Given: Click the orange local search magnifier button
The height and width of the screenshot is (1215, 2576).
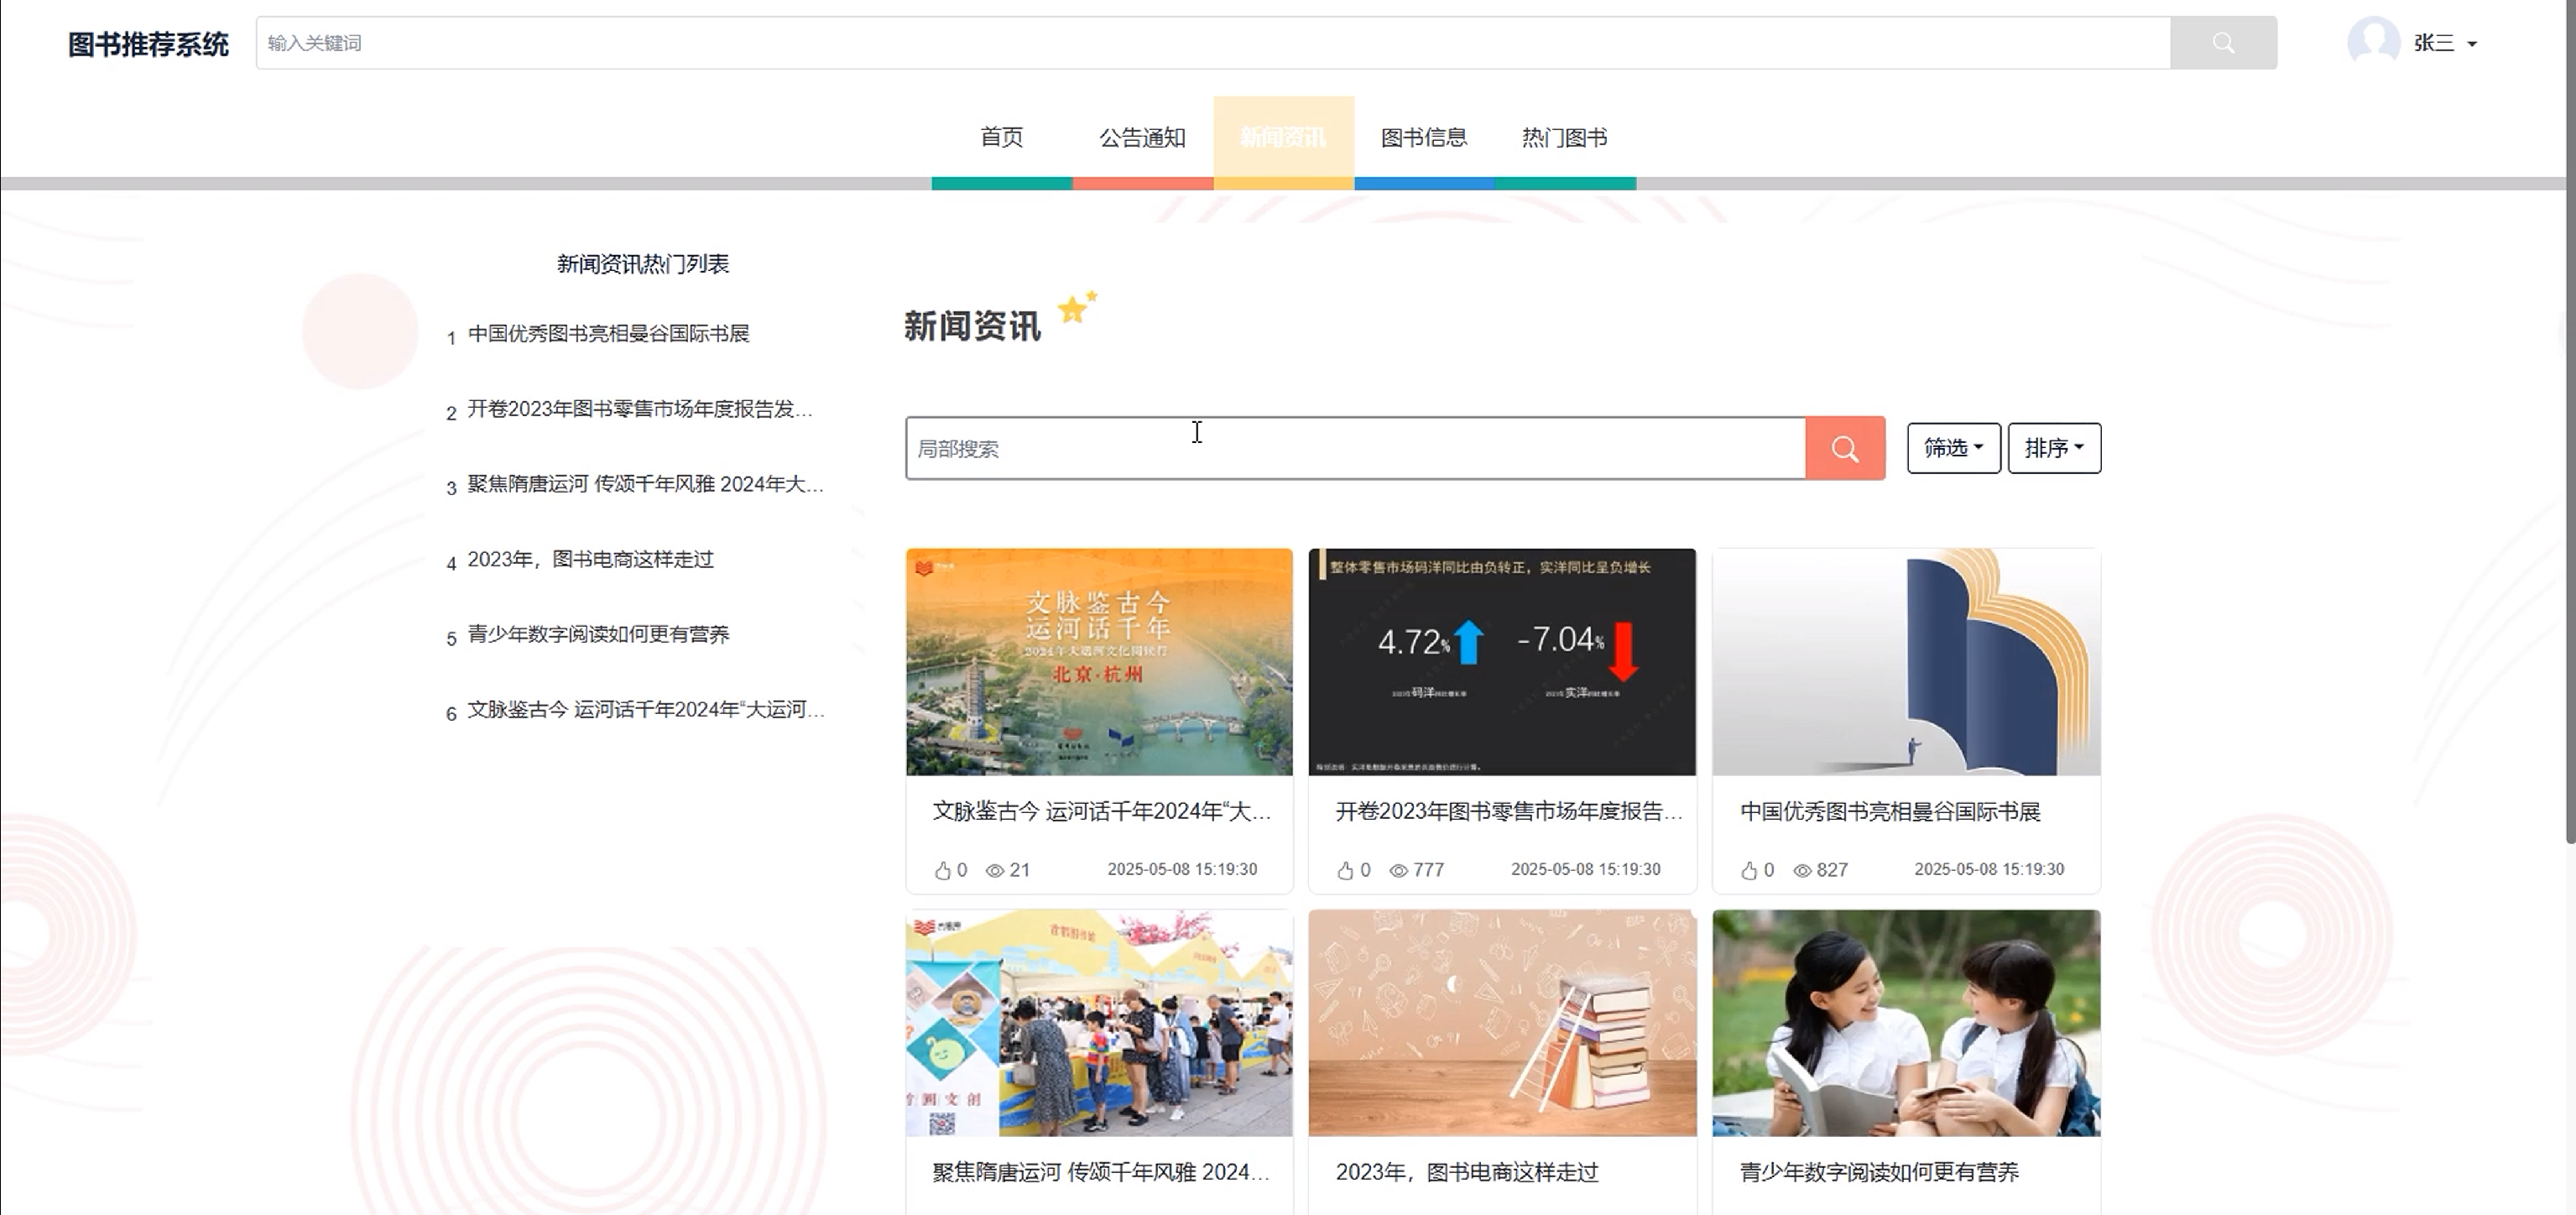Looking at the screenshot, I should (1844, 449).
